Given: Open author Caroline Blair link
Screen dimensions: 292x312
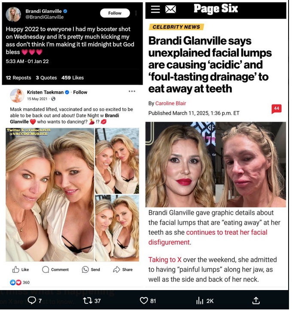Looking at the screenshot, I should point(170,103).
